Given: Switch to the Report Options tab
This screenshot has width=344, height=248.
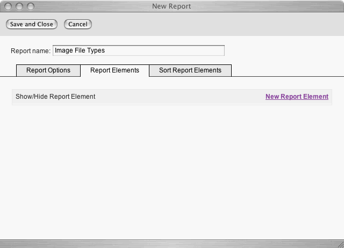Looking at the screenshot, I should (x=48, y=70).
